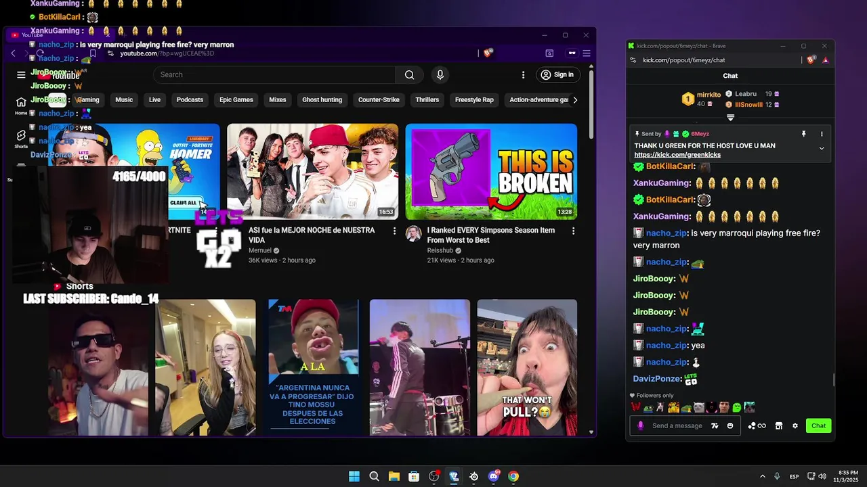Collapse the gift leaderboard with arrow handle
The image size is (867, 487).
(730, 118)
